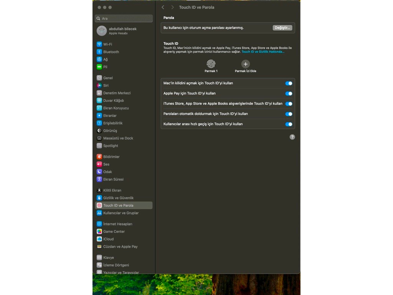
Task: Toggle Touch ID for unlocking Mac
Action: (289, 83)
